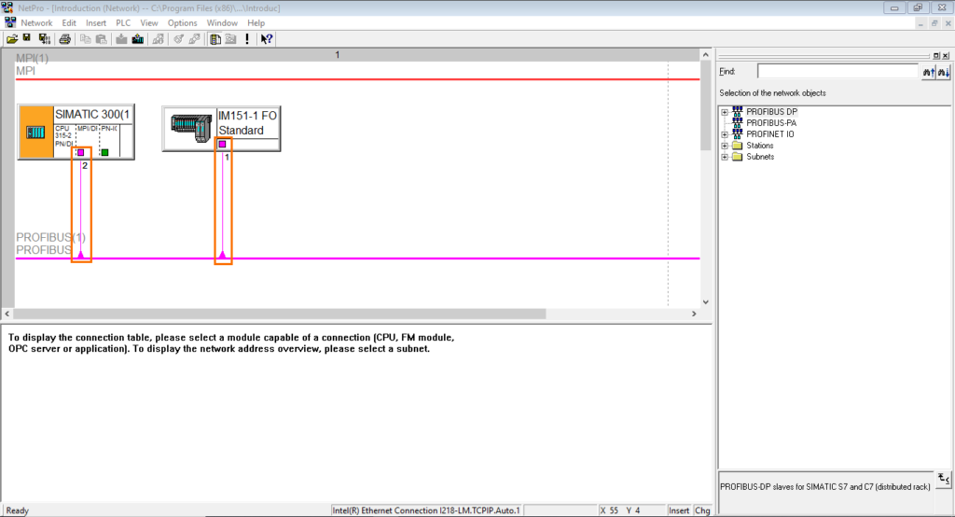Viewport: 955px width, 517px height.
Task: Click the Upload station toolbar icon
Action: 138,39
